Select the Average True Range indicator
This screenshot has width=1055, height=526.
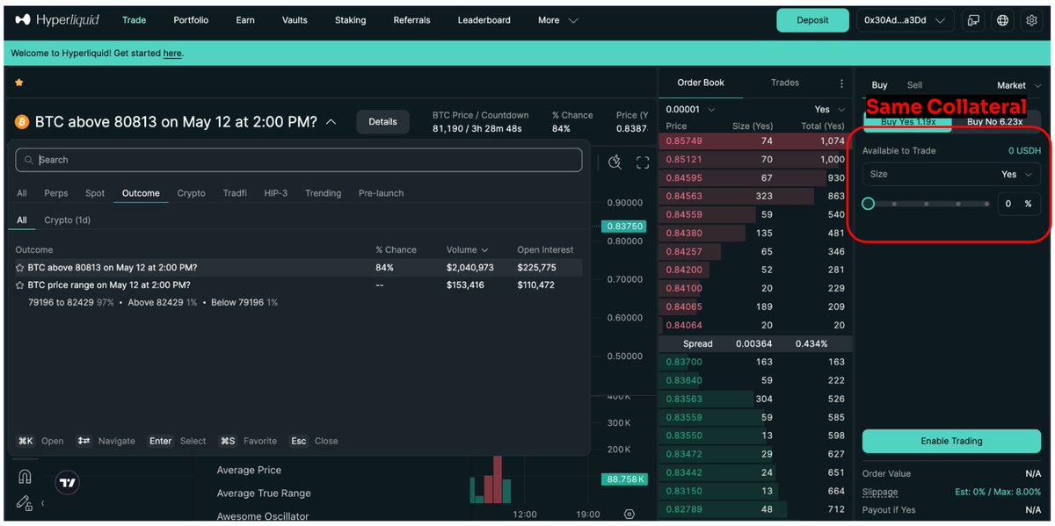[x=264, y=494]
